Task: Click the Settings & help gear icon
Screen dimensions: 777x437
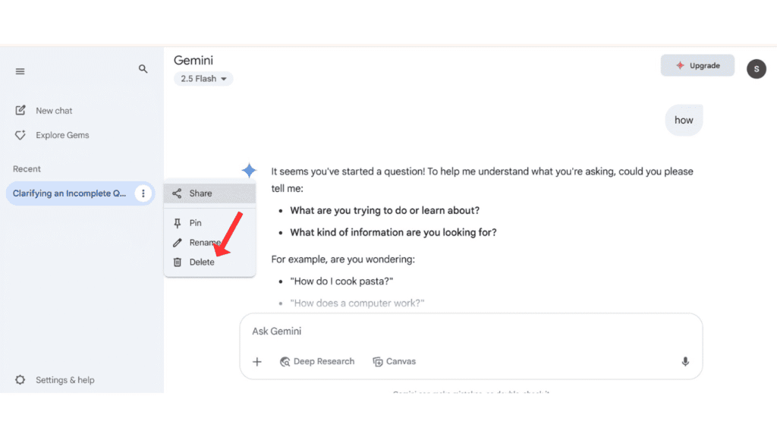Action: pos(20,379)
